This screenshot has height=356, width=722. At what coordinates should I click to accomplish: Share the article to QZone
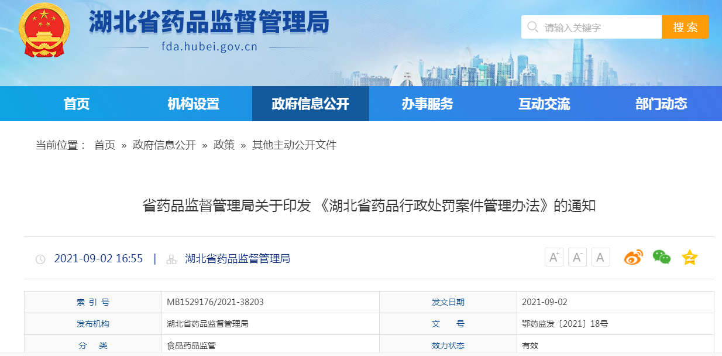tap(689, 256)
